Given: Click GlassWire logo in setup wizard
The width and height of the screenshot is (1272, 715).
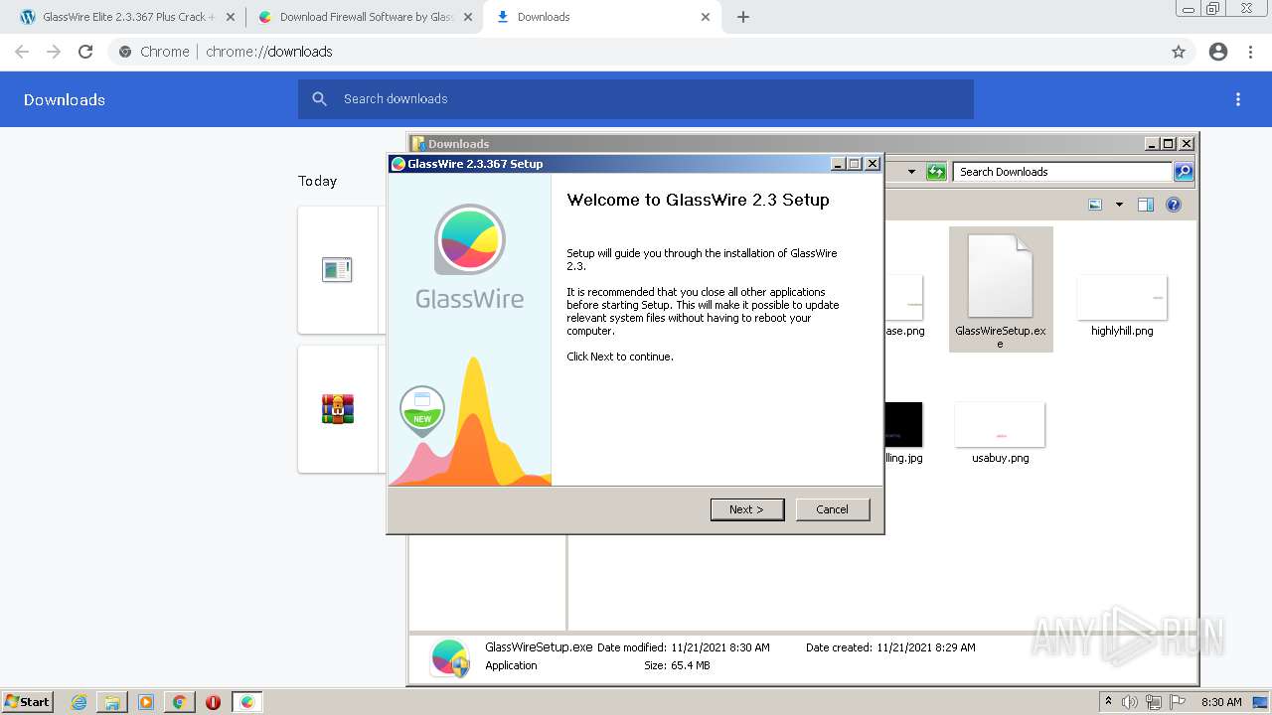Looking at the screenshot, I should pos(469,256).
